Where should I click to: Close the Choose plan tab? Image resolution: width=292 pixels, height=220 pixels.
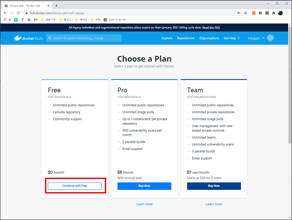coord(48,6)
